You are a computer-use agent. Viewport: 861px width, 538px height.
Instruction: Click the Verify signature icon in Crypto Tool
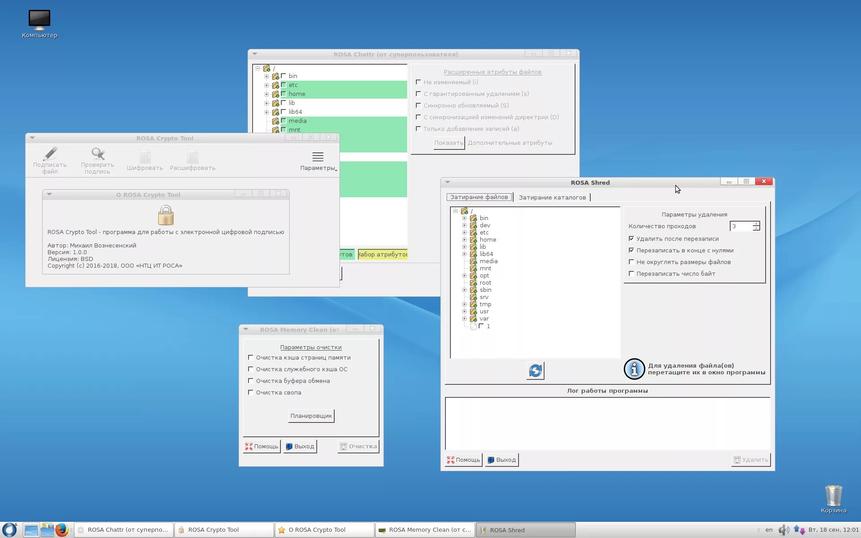pyautogui.click(x=98, y=155)
